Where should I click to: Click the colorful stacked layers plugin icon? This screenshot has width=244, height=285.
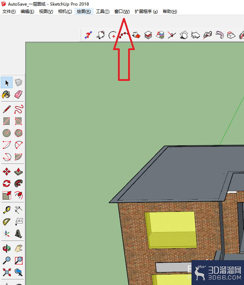click(x=160, y=35)
